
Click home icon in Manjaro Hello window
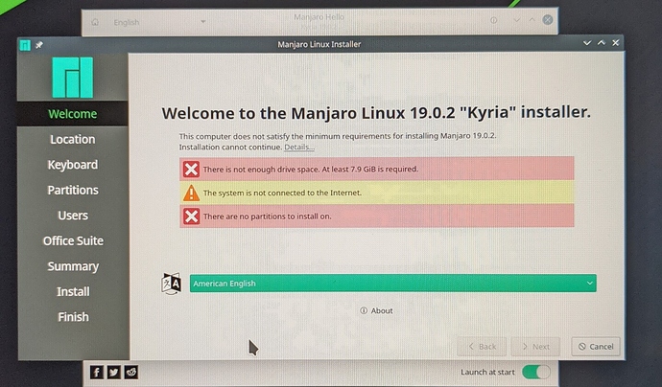coord(95,22)
